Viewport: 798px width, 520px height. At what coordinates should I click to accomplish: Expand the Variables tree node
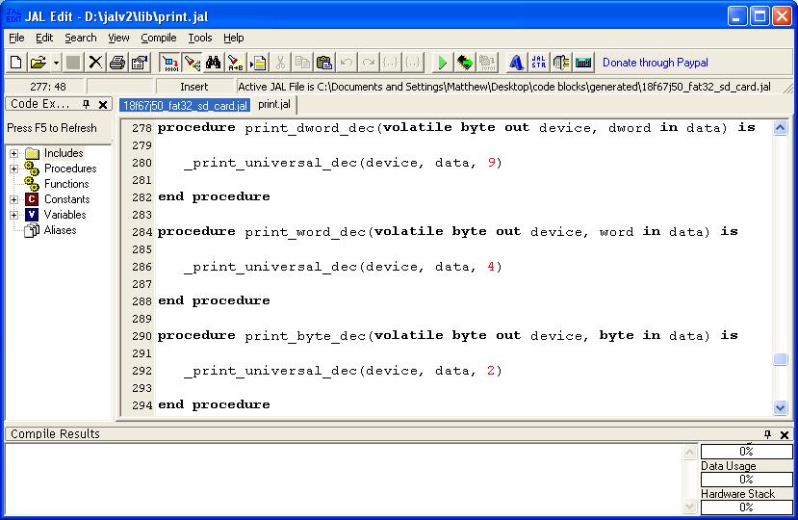click(x=13, y=215)
